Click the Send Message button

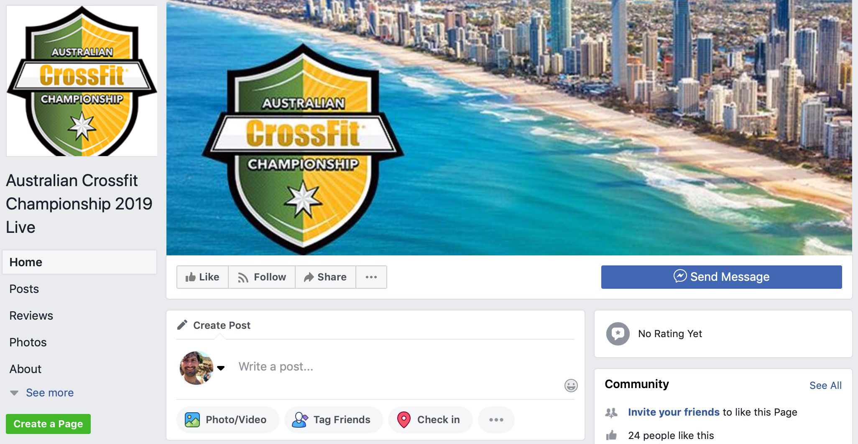(x=721, y=277)
